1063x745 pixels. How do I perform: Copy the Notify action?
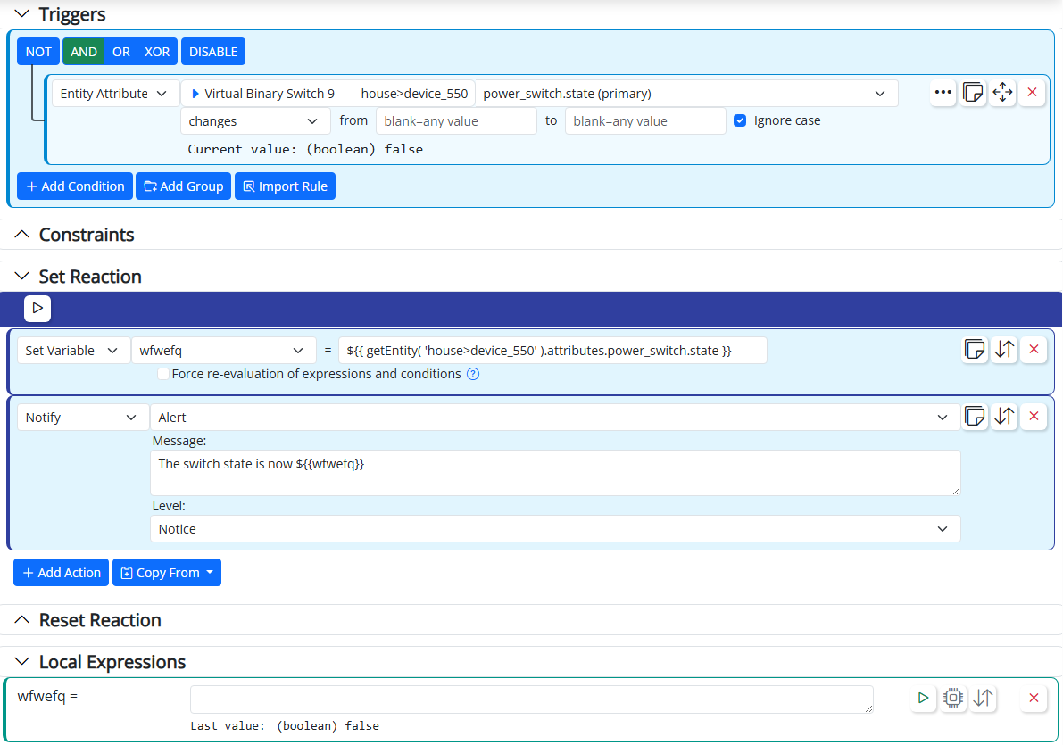(975, 417)
